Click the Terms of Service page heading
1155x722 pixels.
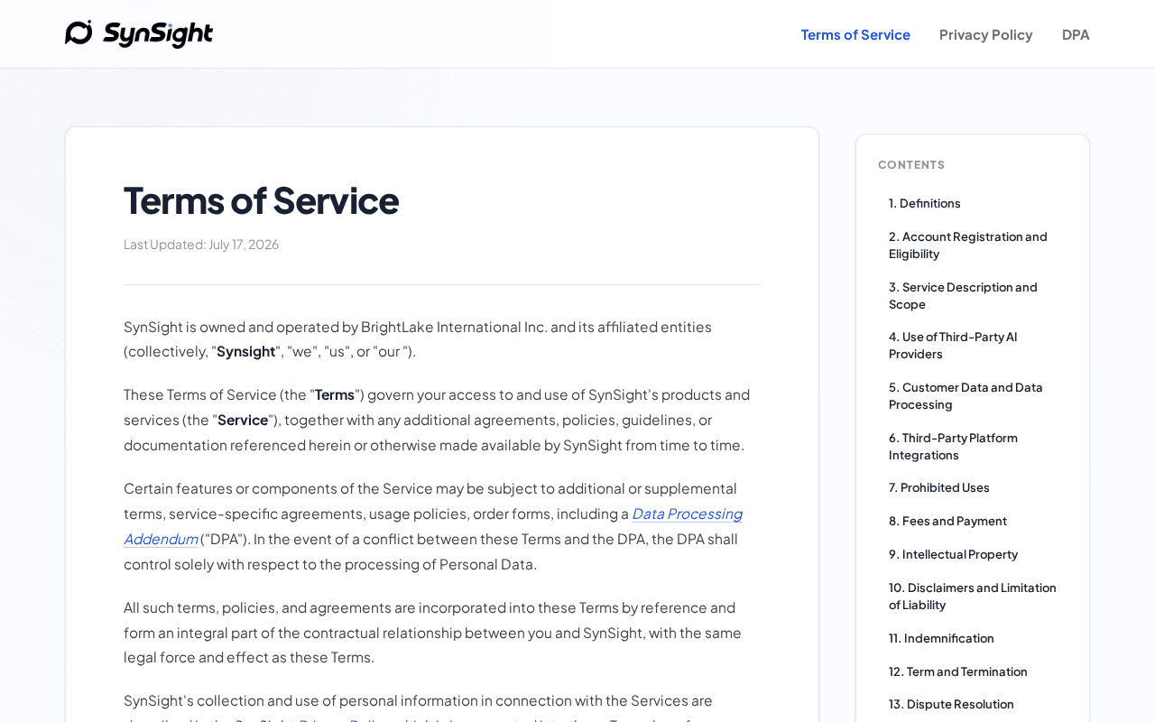(261, 200)
